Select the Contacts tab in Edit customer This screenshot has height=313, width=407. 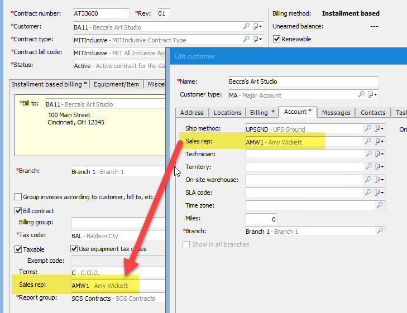[x=372, y=113]
